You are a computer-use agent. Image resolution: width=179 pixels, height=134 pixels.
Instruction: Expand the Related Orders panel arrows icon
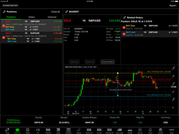coord(125,17)
